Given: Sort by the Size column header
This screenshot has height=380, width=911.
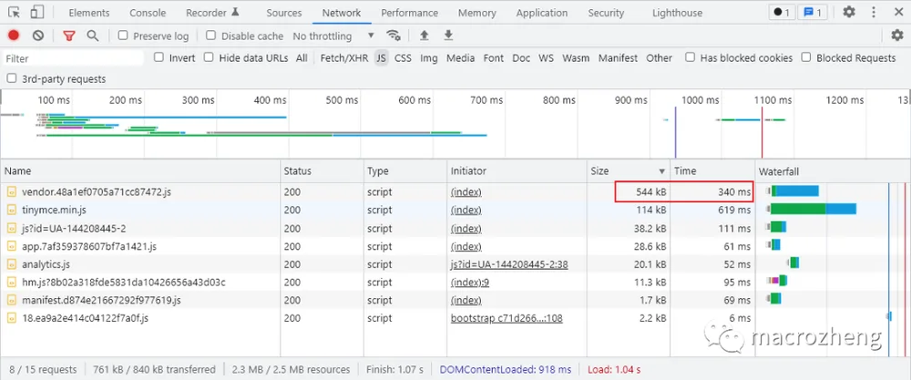Looking at the screenshot, I should point(628,170).
